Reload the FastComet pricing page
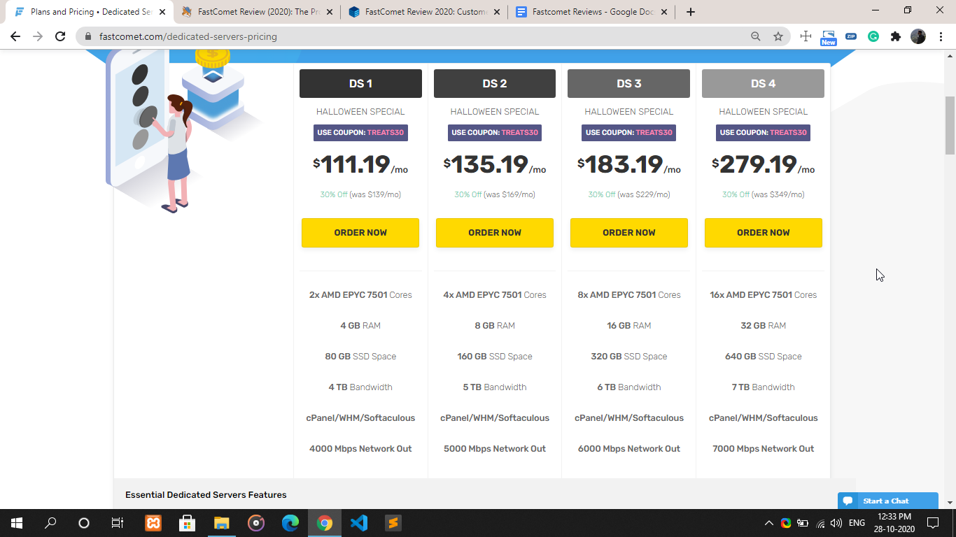Image resolution: width=956 pixels, height=537 pixels. (x=60, y=36)
